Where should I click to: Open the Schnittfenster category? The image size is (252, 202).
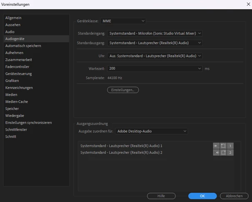pos(37,130)
